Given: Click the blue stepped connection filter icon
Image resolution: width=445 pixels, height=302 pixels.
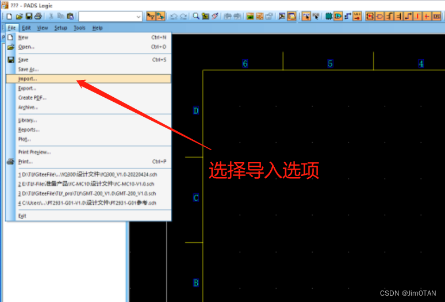Looking at the screenshot, I should pos(408,17).
